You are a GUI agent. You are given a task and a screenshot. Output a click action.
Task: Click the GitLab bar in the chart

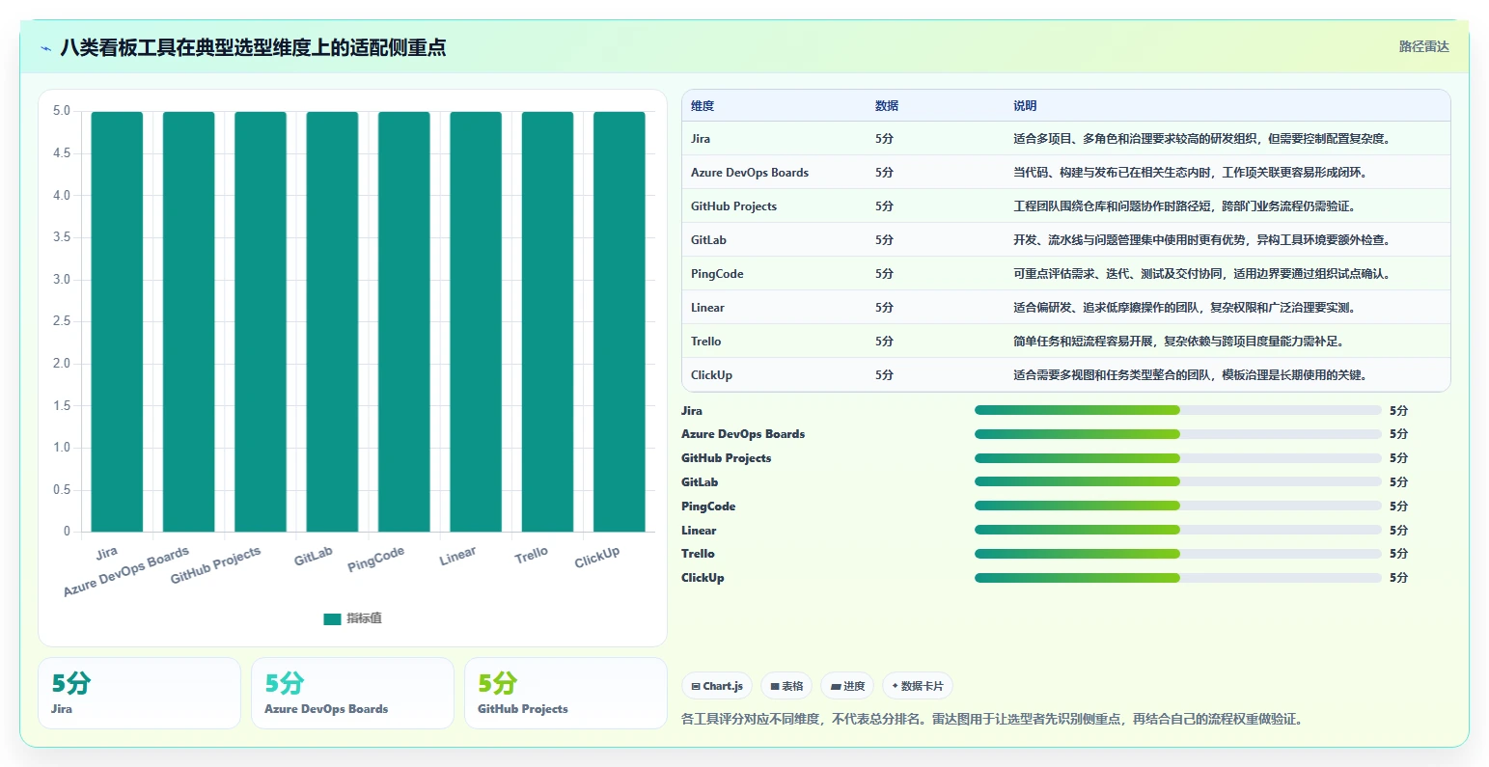pos(332,321)
